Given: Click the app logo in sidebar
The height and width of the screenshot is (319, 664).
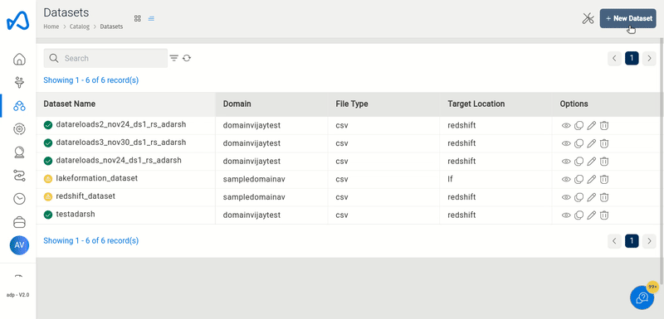Looking at the screenshot, I should pyautogui.click(x=18, y=21).
